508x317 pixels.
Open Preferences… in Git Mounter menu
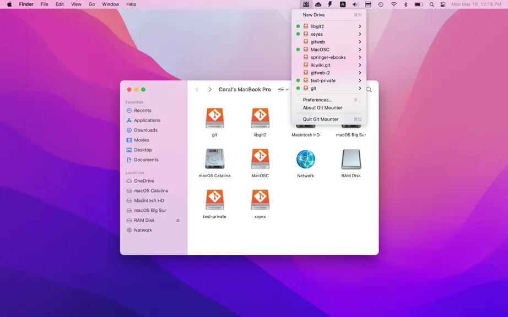coord(329,100)
